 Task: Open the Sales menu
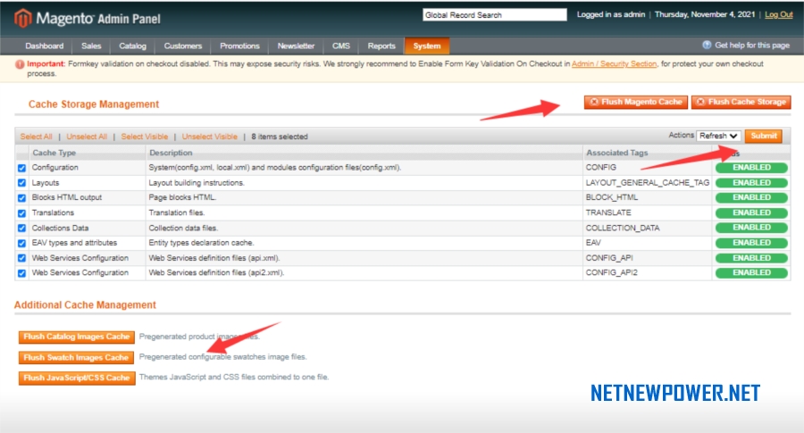coord(91,46)
